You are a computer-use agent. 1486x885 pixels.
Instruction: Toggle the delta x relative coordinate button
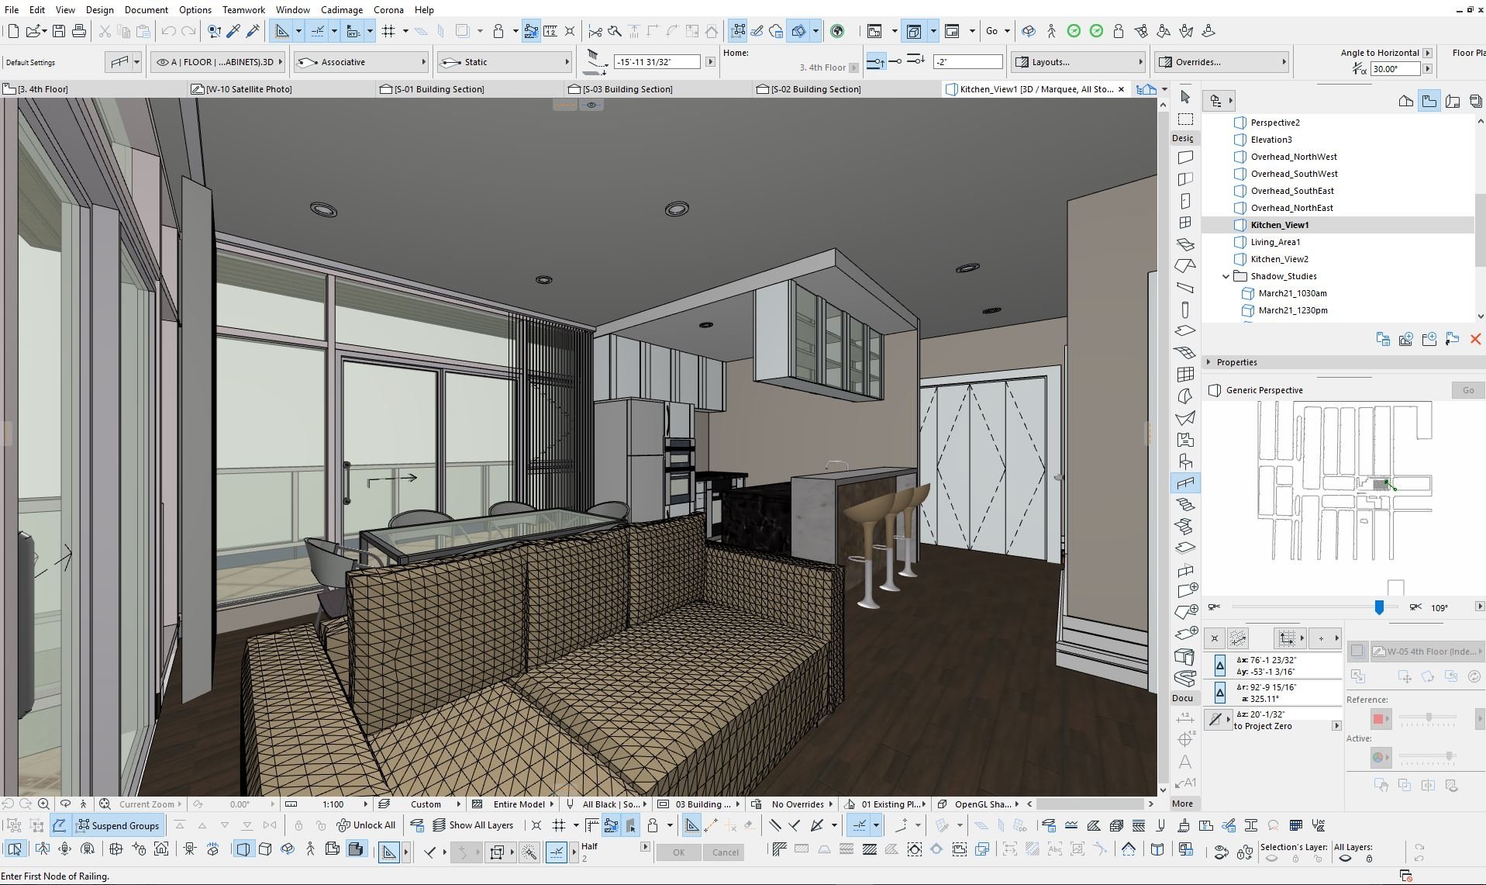click(x=1220, y=665)
